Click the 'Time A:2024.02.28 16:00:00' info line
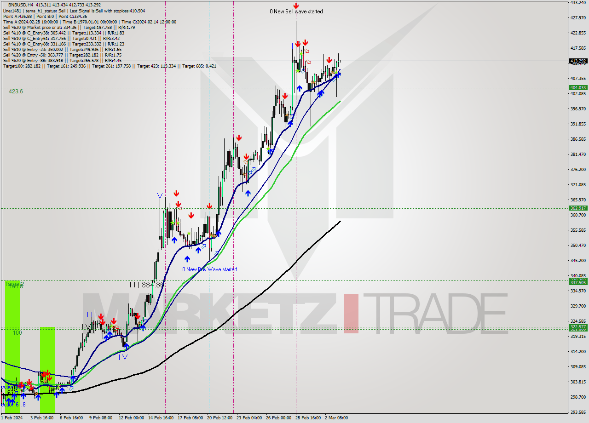Viewport: 589px width, 423px height. pyautogui.click(x=89, y=22)
